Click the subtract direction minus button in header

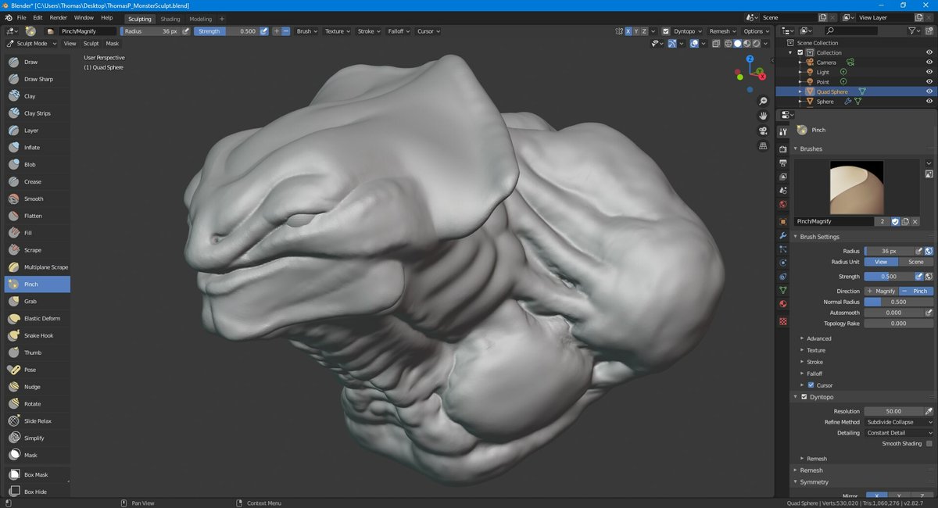[285, 31]
